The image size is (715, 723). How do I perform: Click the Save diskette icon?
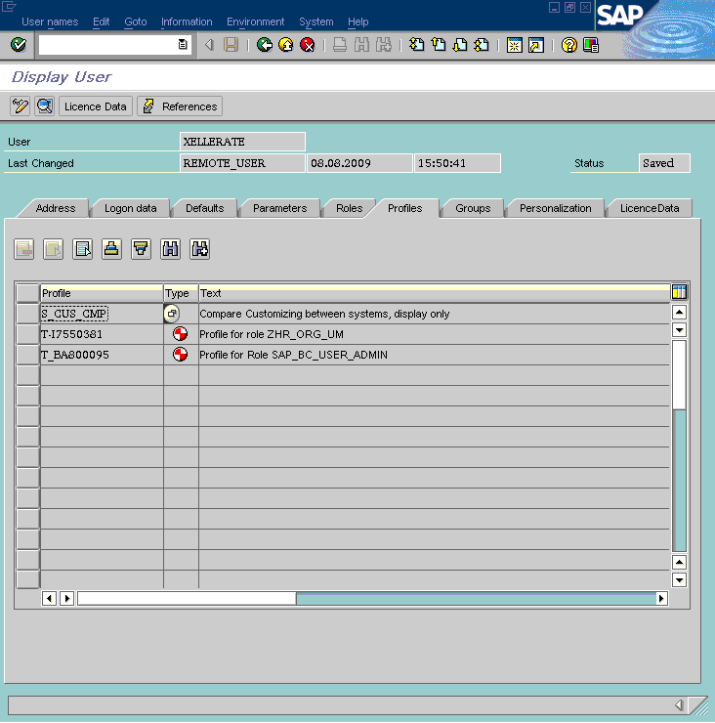point(231,45)
